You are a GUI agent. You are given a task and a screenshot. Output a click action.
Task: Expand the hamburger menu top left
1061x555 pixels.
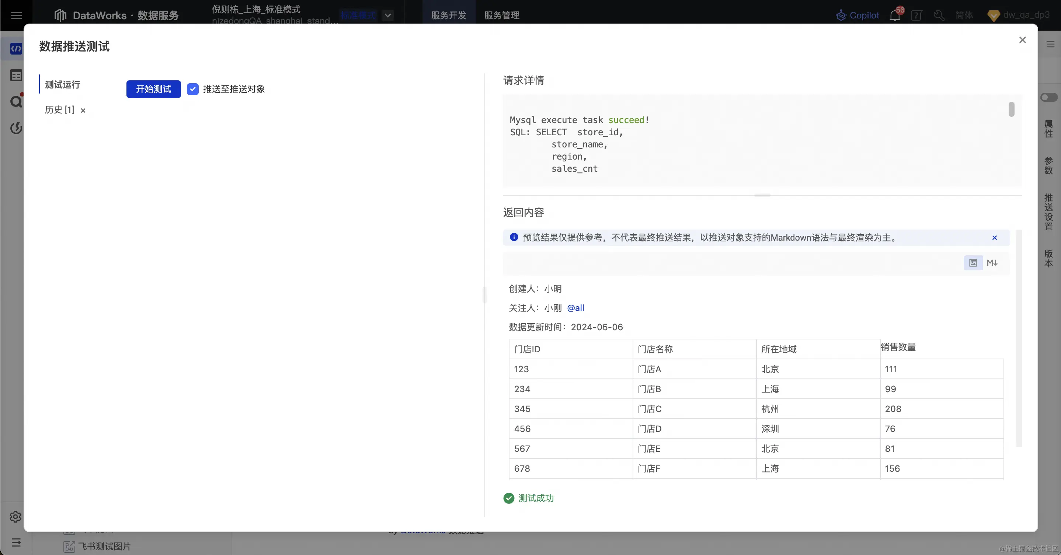16,15
